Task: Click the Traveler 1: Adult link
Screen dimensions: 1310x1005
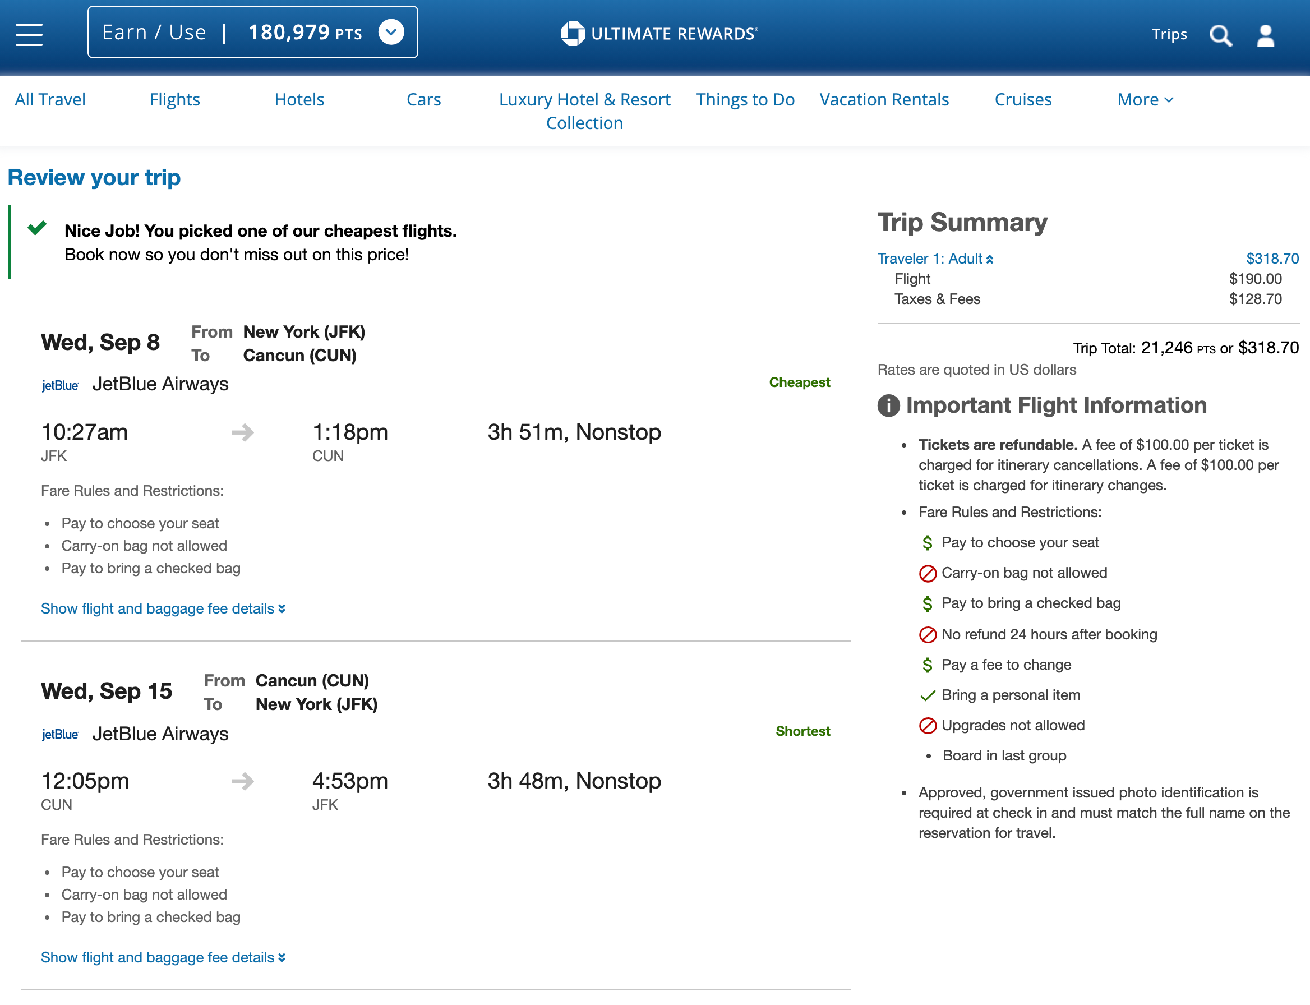Action: (930, 259)
